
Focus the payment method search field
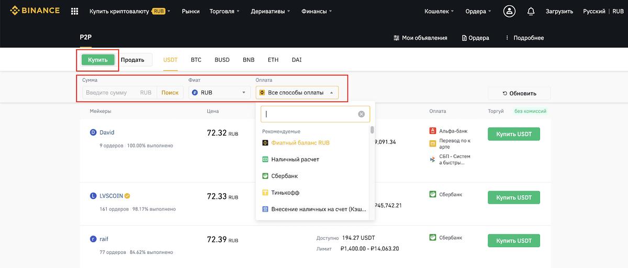(x=315, y=114)
